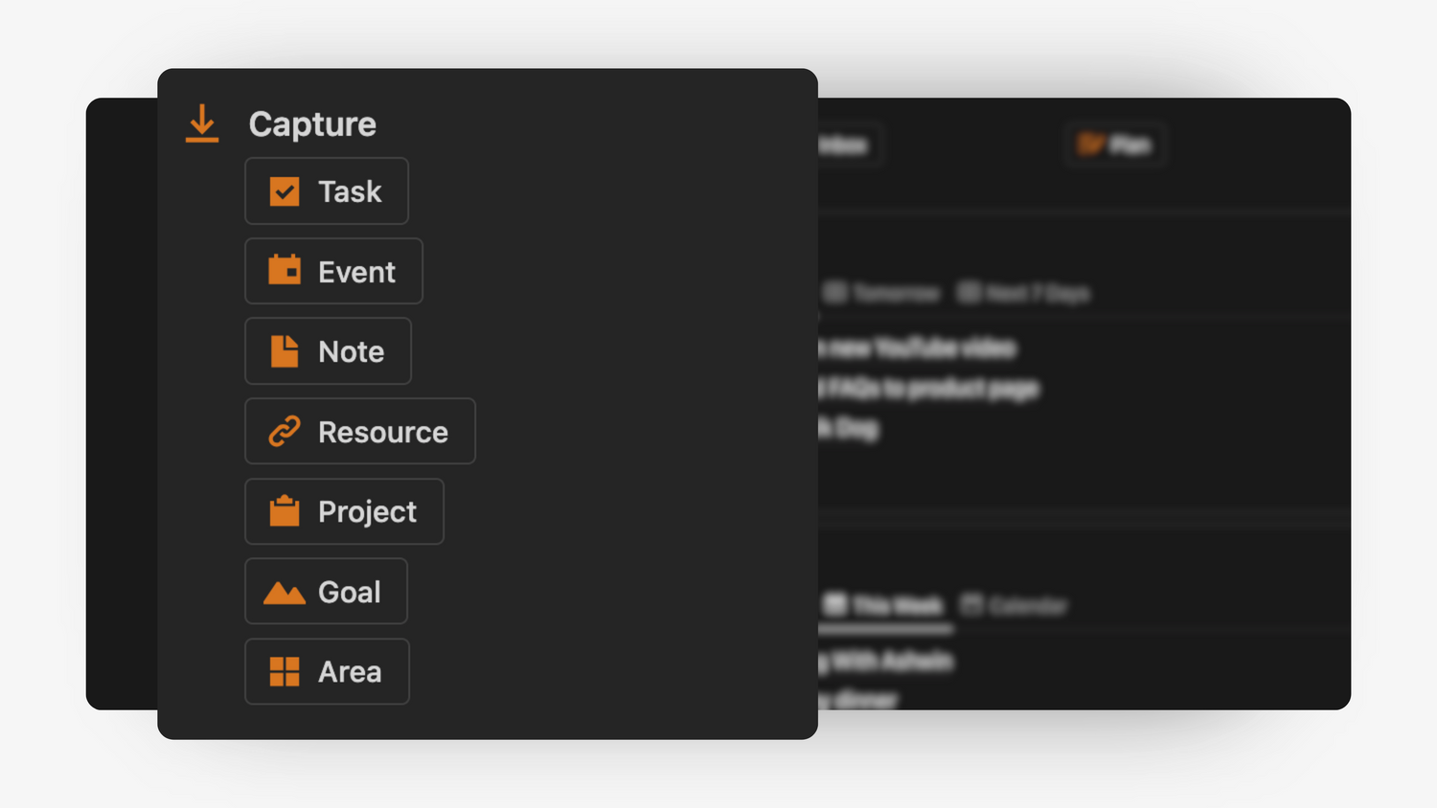Click the orange checkbox icon for Task

[x=285, y=191]
